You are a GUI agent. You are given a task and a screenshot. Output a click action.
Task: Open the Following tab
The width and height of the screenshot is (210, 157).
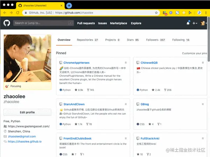(x=181, y=40)
